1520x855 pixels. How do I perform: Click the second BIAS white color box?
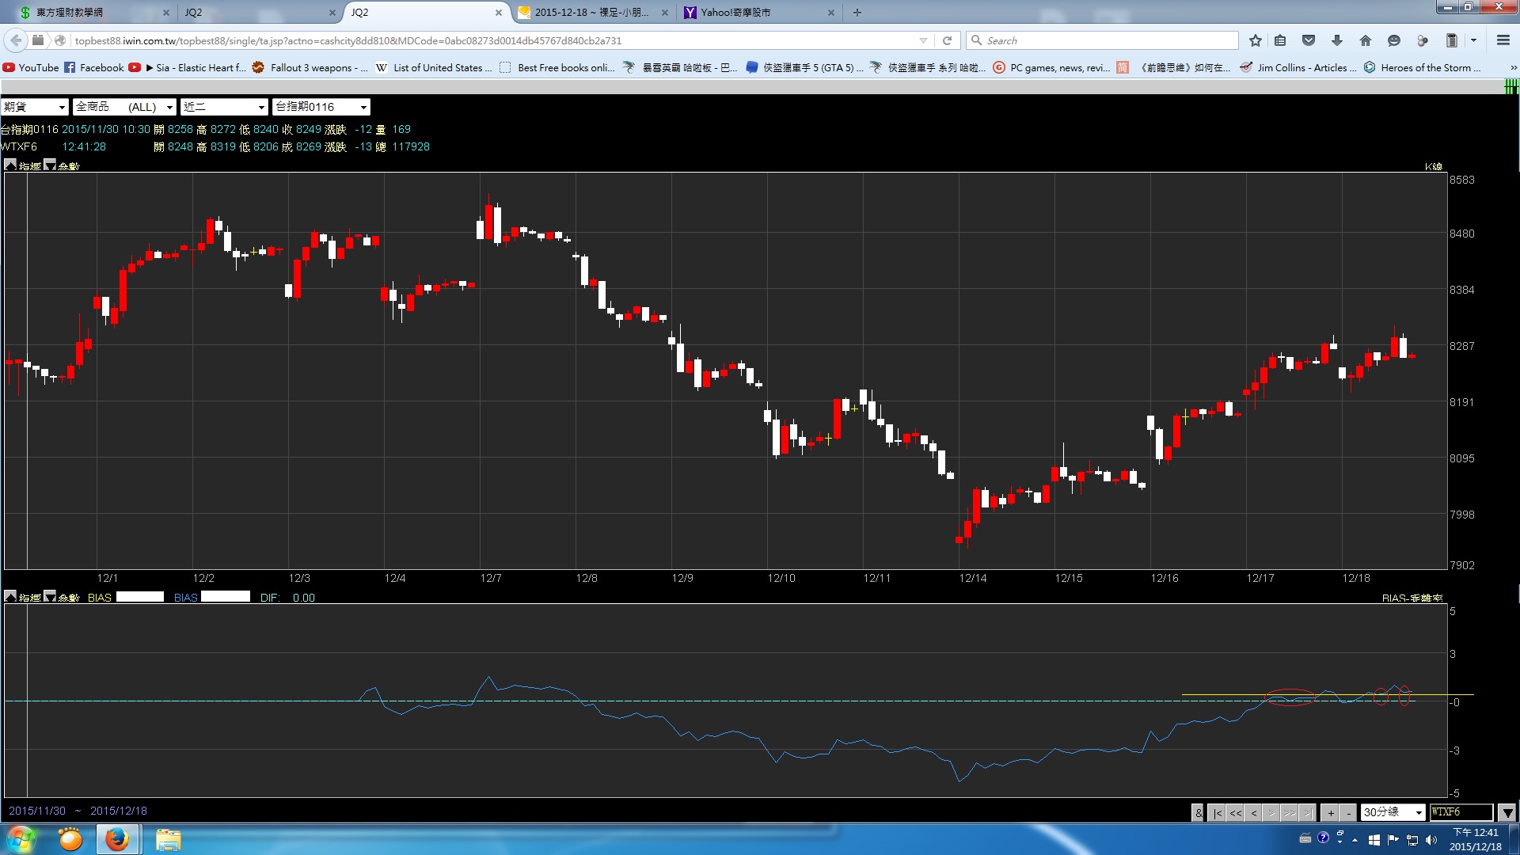(x=226, y=597)
